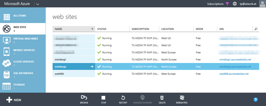Expand the Microsoft Azure header dropdown
The image size is (266, 106).
(37, 4)
